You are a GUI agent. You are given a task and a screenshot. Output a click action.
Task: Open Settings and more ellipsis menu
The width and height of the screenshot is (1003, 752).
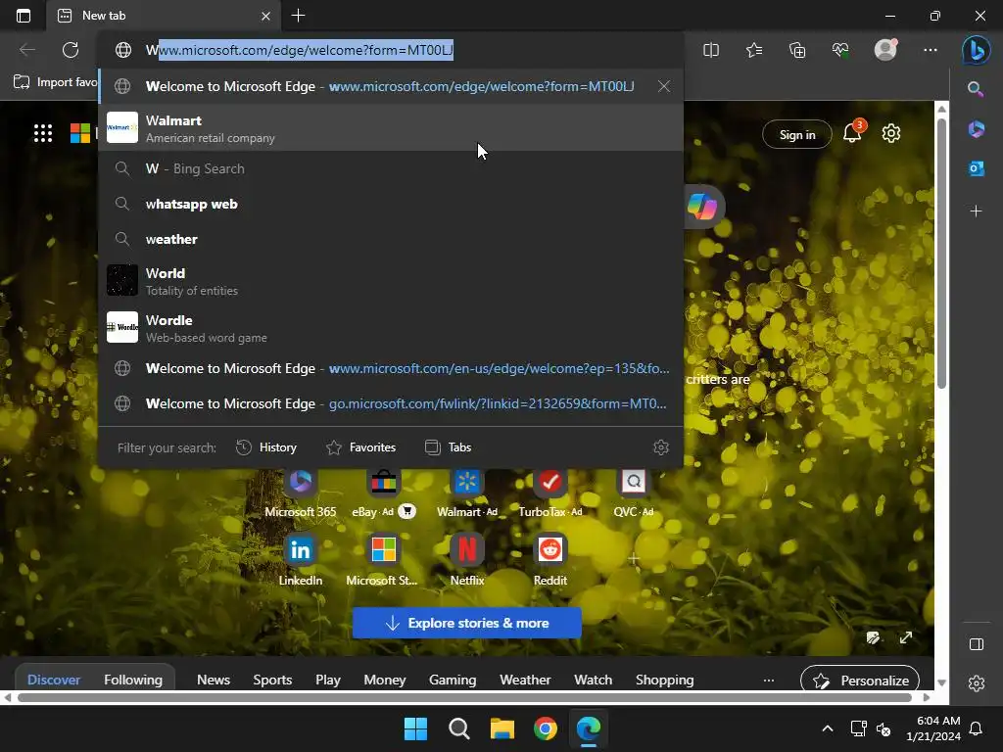point(931,50)
